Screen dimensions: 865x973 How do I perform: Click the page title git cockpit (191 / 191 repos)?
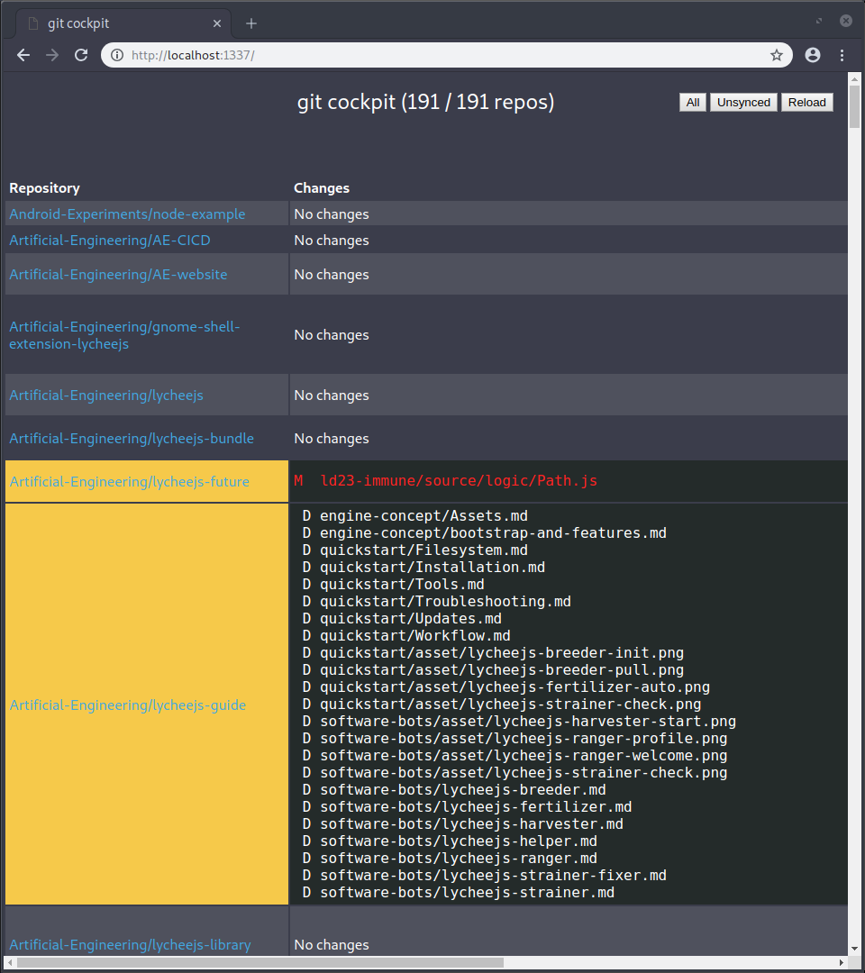click(x=425, y=102)
